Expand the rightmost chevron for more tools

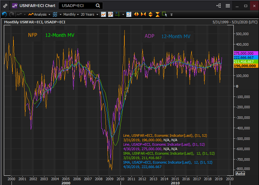[x=171, y=14]
